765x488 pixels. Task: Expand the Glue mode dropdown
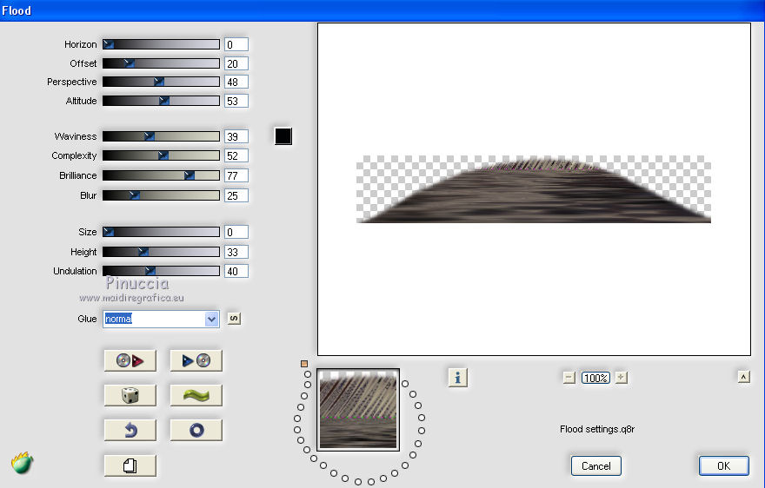(x=211, y=319)
